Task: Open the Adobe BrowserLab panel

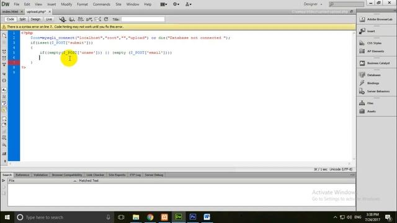Action: pyautogui.click(x=376, y=19)
